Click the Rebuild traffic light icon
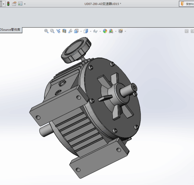Image resolution: width=194 pixels, height=185 pixels. (x=8, y=4)
